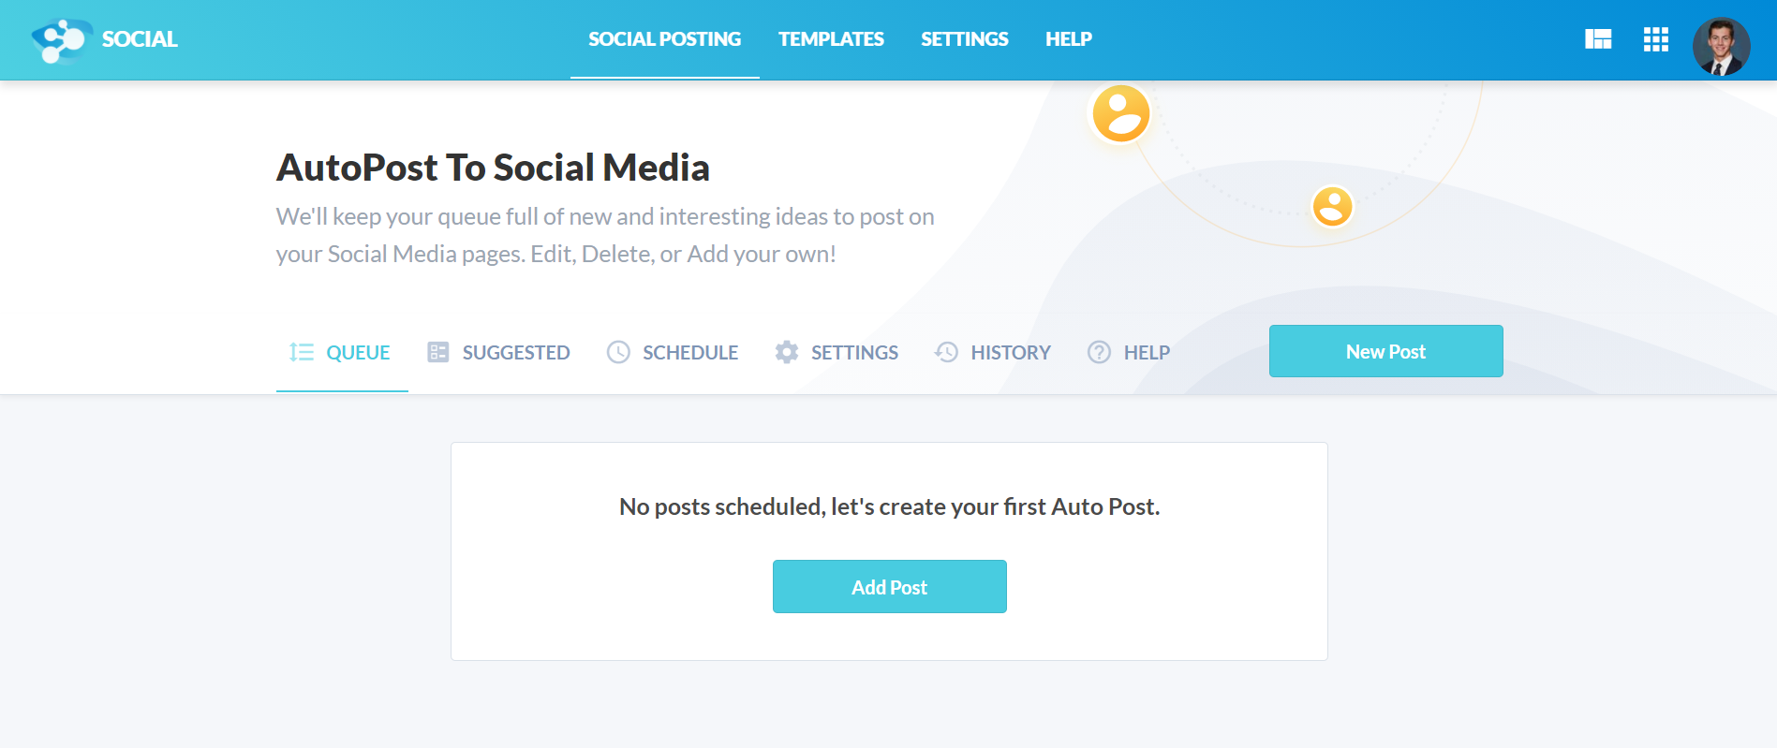Click the AutoPost To Social Media heading
Viewport: 1777px width, 748px height.
click(493, 168)
